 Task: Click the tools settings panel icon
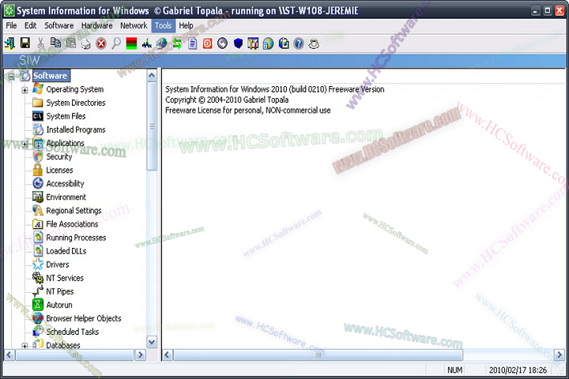click(x=253, y=43)
